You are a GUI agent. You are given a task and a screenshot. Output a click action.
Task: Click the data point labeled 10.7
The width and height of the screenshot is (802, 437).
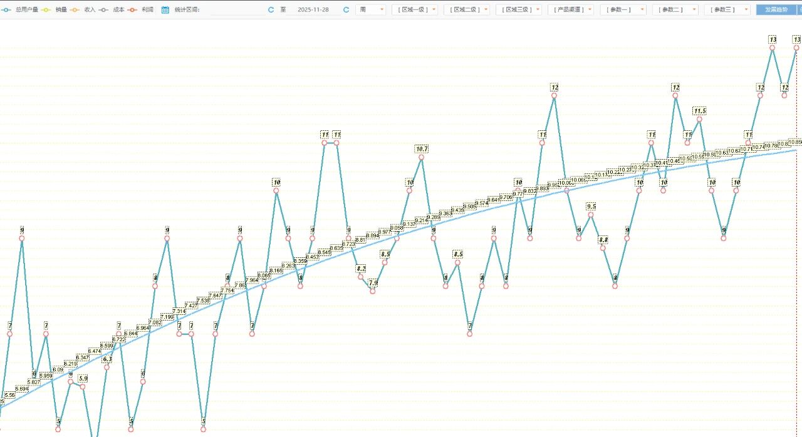click(421, 157)
